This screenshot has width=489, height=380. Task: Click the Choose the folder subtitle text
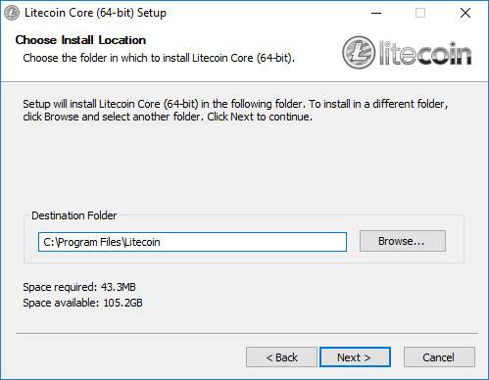coord(159,58)
